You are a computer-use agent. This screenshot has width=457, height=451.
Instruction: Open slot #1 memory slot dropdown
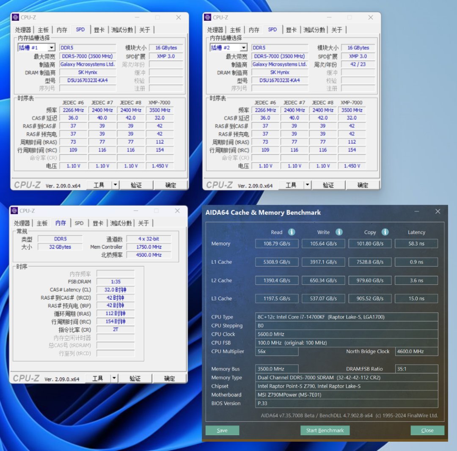[51, 47]
